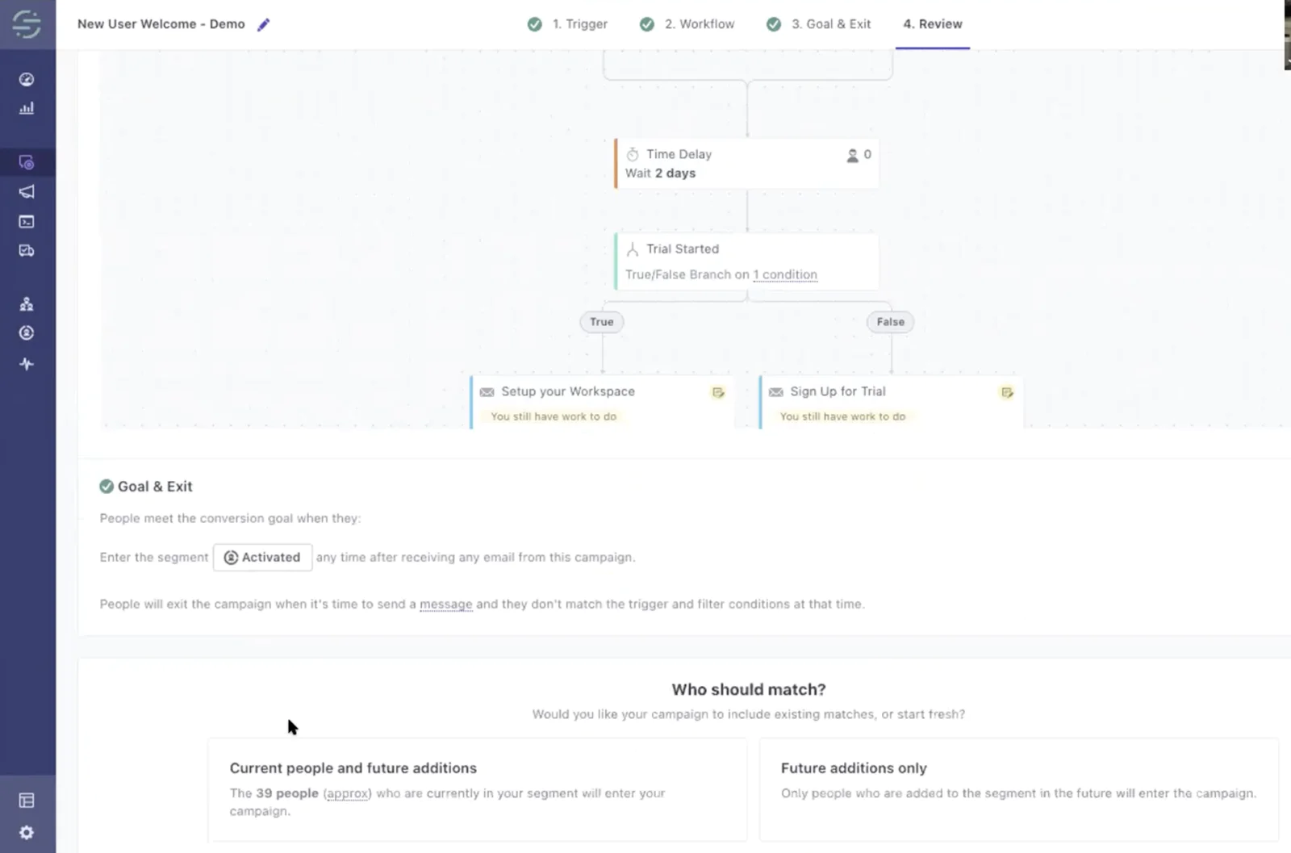Open the people icon in sidebar

point(27,304)
